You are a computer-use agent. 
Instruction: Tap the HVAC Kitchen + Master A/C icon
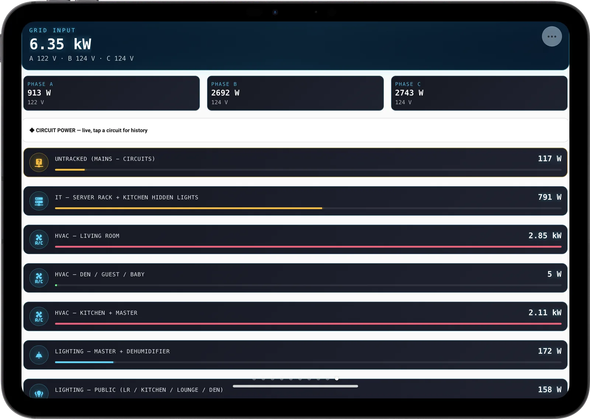click(39, 316)
